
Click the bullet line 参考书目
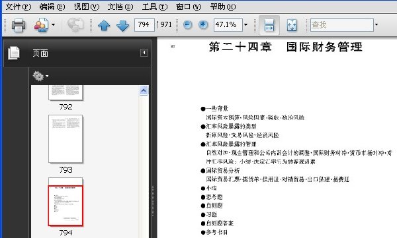point(214,232)
